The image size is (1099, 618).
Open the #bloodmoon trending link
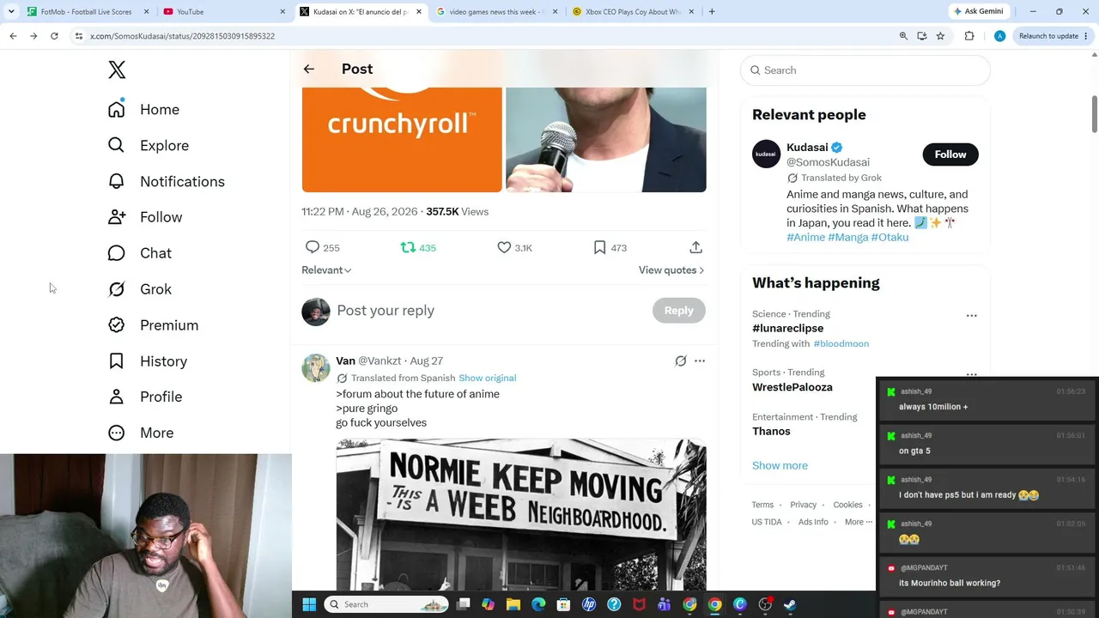(841, 344)
